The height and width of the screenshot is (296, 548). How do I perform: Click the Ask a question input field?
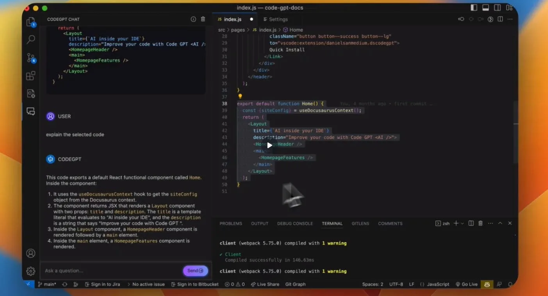click(x=111, y=271)
